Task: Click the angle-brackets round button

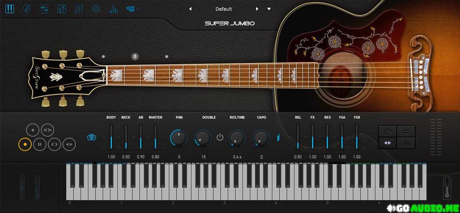Action: pyautogui.click(x=54, y=144)
